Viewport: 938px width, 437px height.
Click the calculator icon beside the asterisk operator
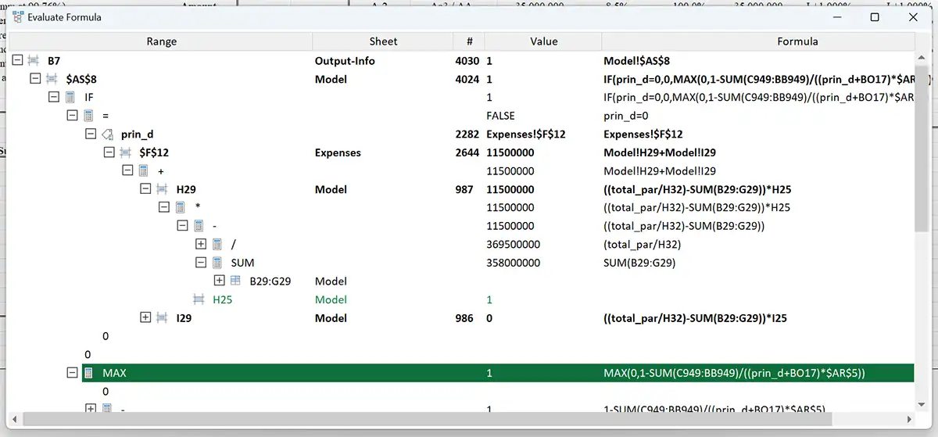point(180,207)
